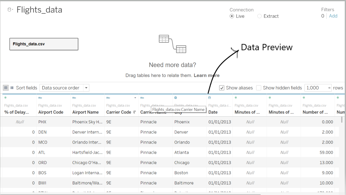Select the Number of column header
Image resolution: width=346 pixels, height=195 pixels.
[315, 112]
